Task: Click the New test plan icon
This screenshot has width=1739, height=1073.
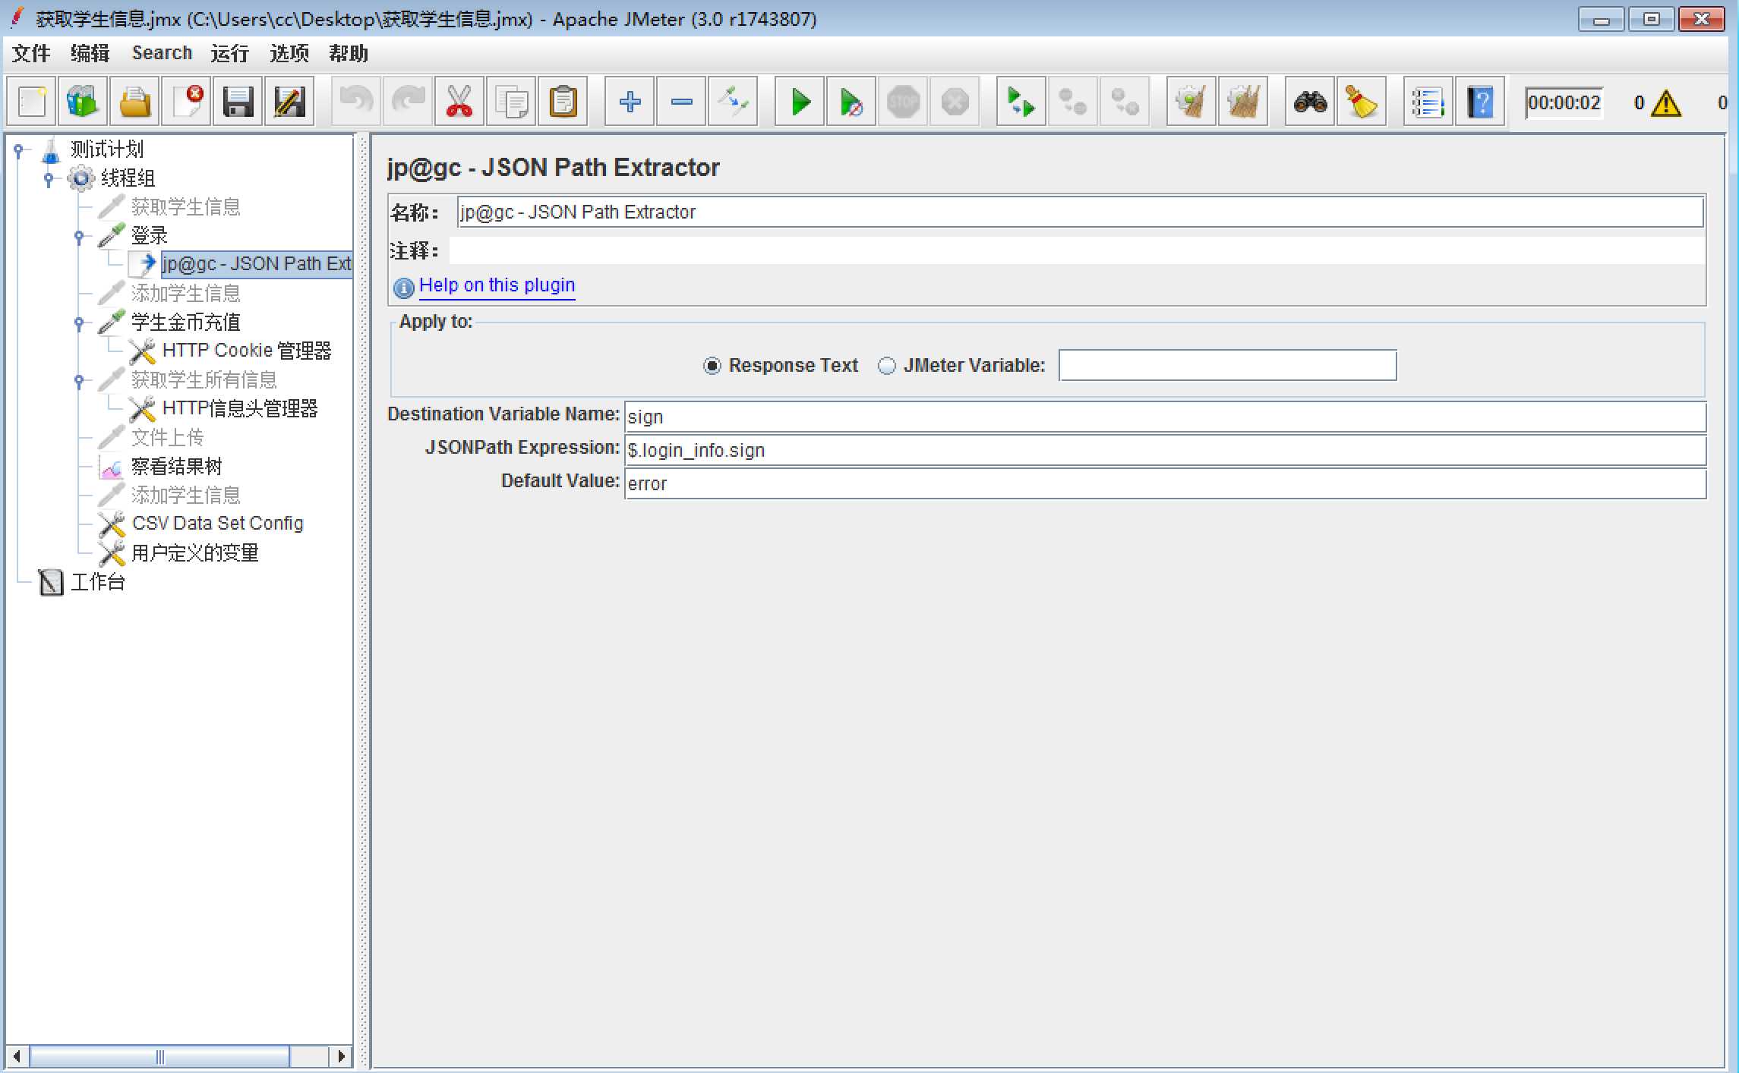Action: (x=31, y=102)
